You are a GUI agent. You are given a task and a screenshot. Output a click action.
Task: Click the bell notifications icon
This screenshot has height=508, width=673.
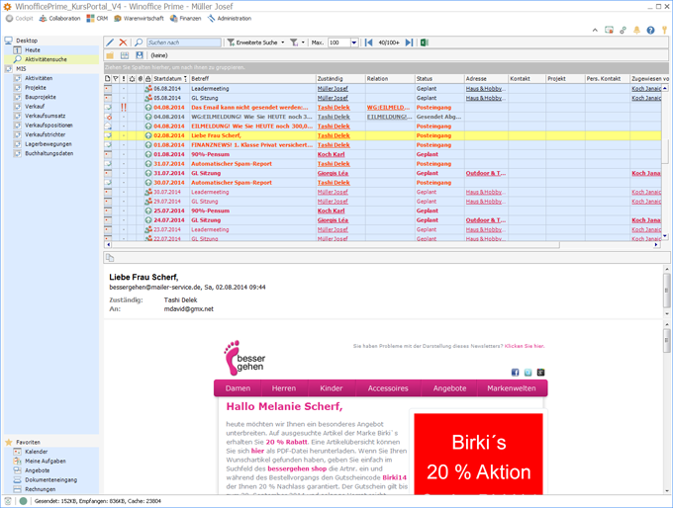pyautogui.click(x=637, y=30)
